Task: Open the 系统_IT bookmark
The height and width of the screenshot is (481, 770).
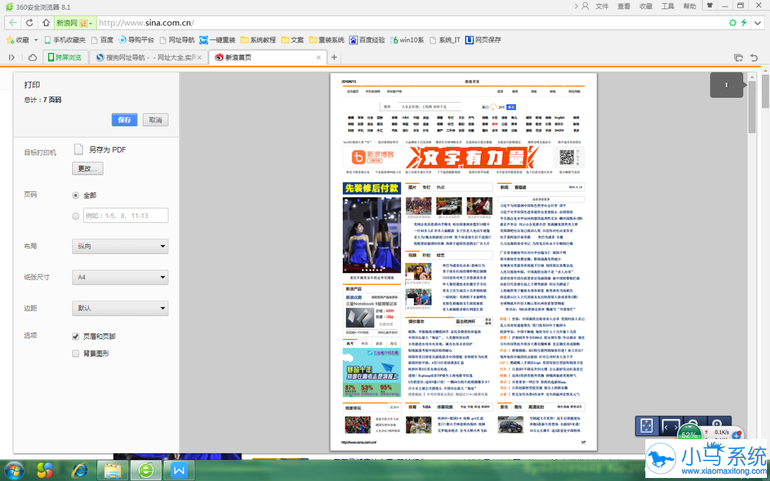Action: pos(445,40)
